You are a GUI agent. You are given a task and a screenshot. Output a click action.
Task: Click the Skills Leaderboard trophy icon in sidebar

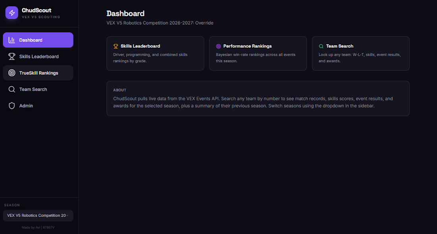(x=12, y=56)
